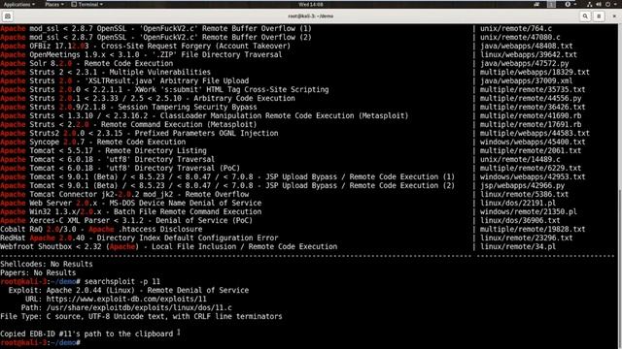622x349 pixels.
Task: Click the final root@kali-3 prompt line
Action: point(41,342)
